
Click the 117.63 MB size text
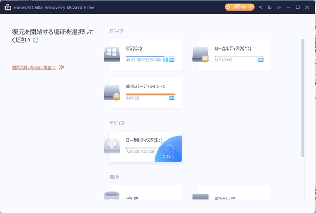pos(223,60)
